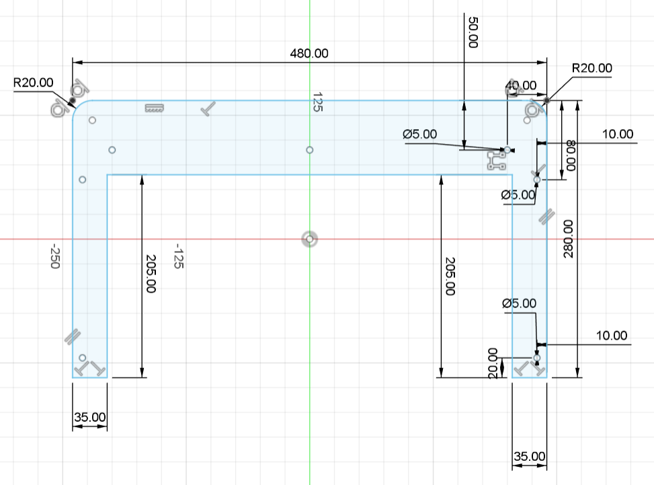This screenshot has width=654, height=485.
Task: Click the sketch origin point at center
Action: coord(309,239)
